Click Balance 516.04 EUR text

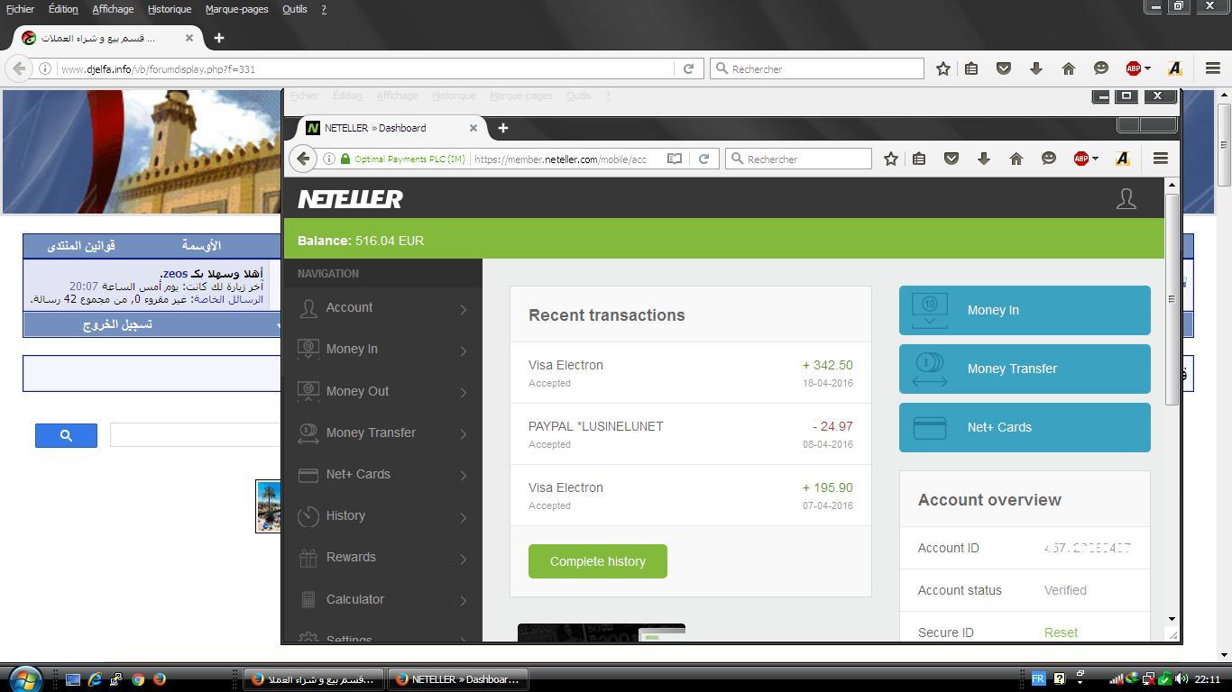coord(361,241)
